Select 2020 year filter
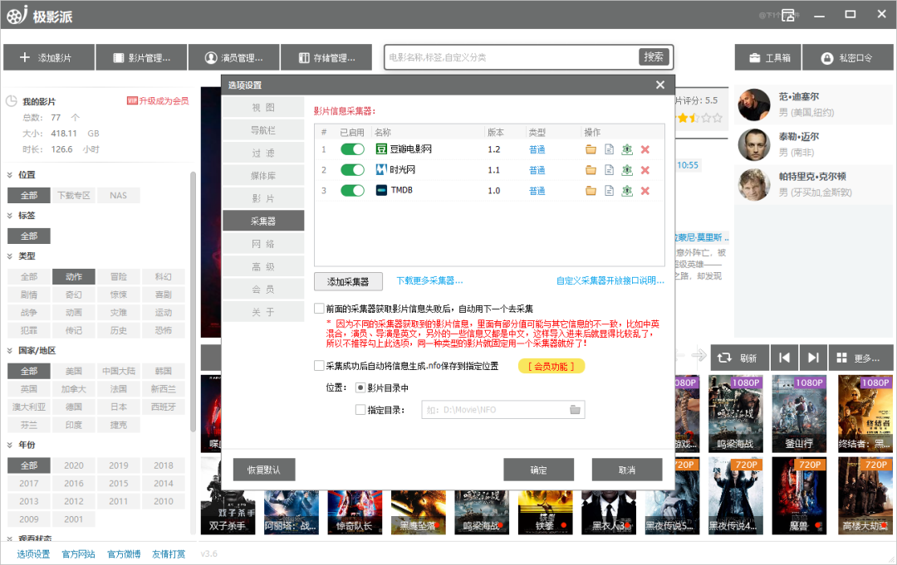The image size is (897, 565). 74,465
